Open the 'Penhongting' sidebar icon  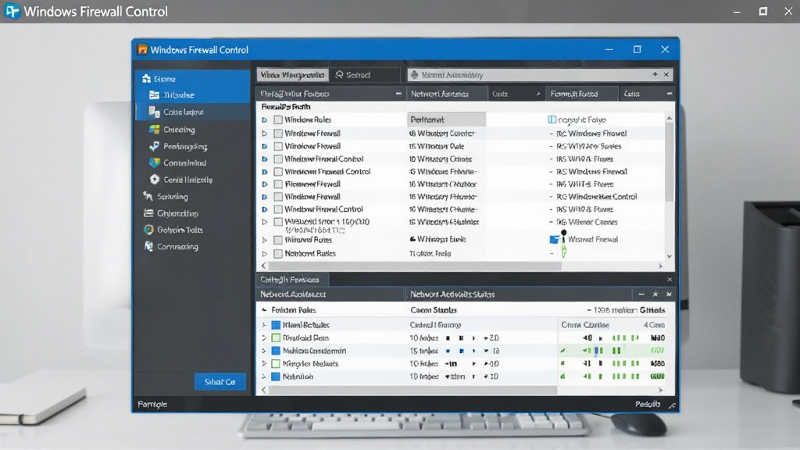tap(154, 146)
